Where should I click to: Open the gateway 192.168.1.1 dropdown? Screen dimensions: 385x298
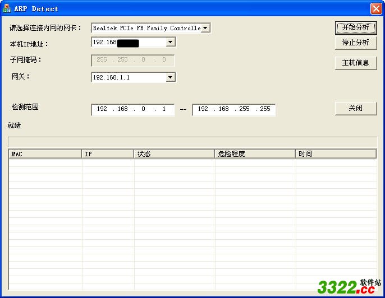click(171, 77)
